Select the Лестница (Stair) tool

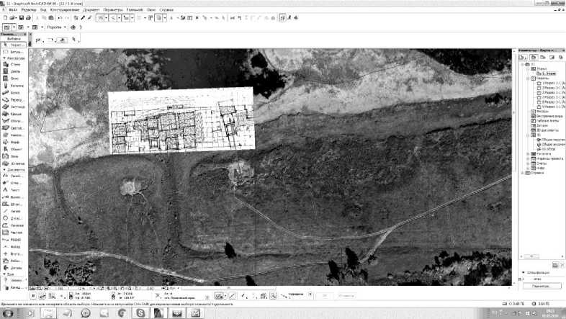(14, 107)
